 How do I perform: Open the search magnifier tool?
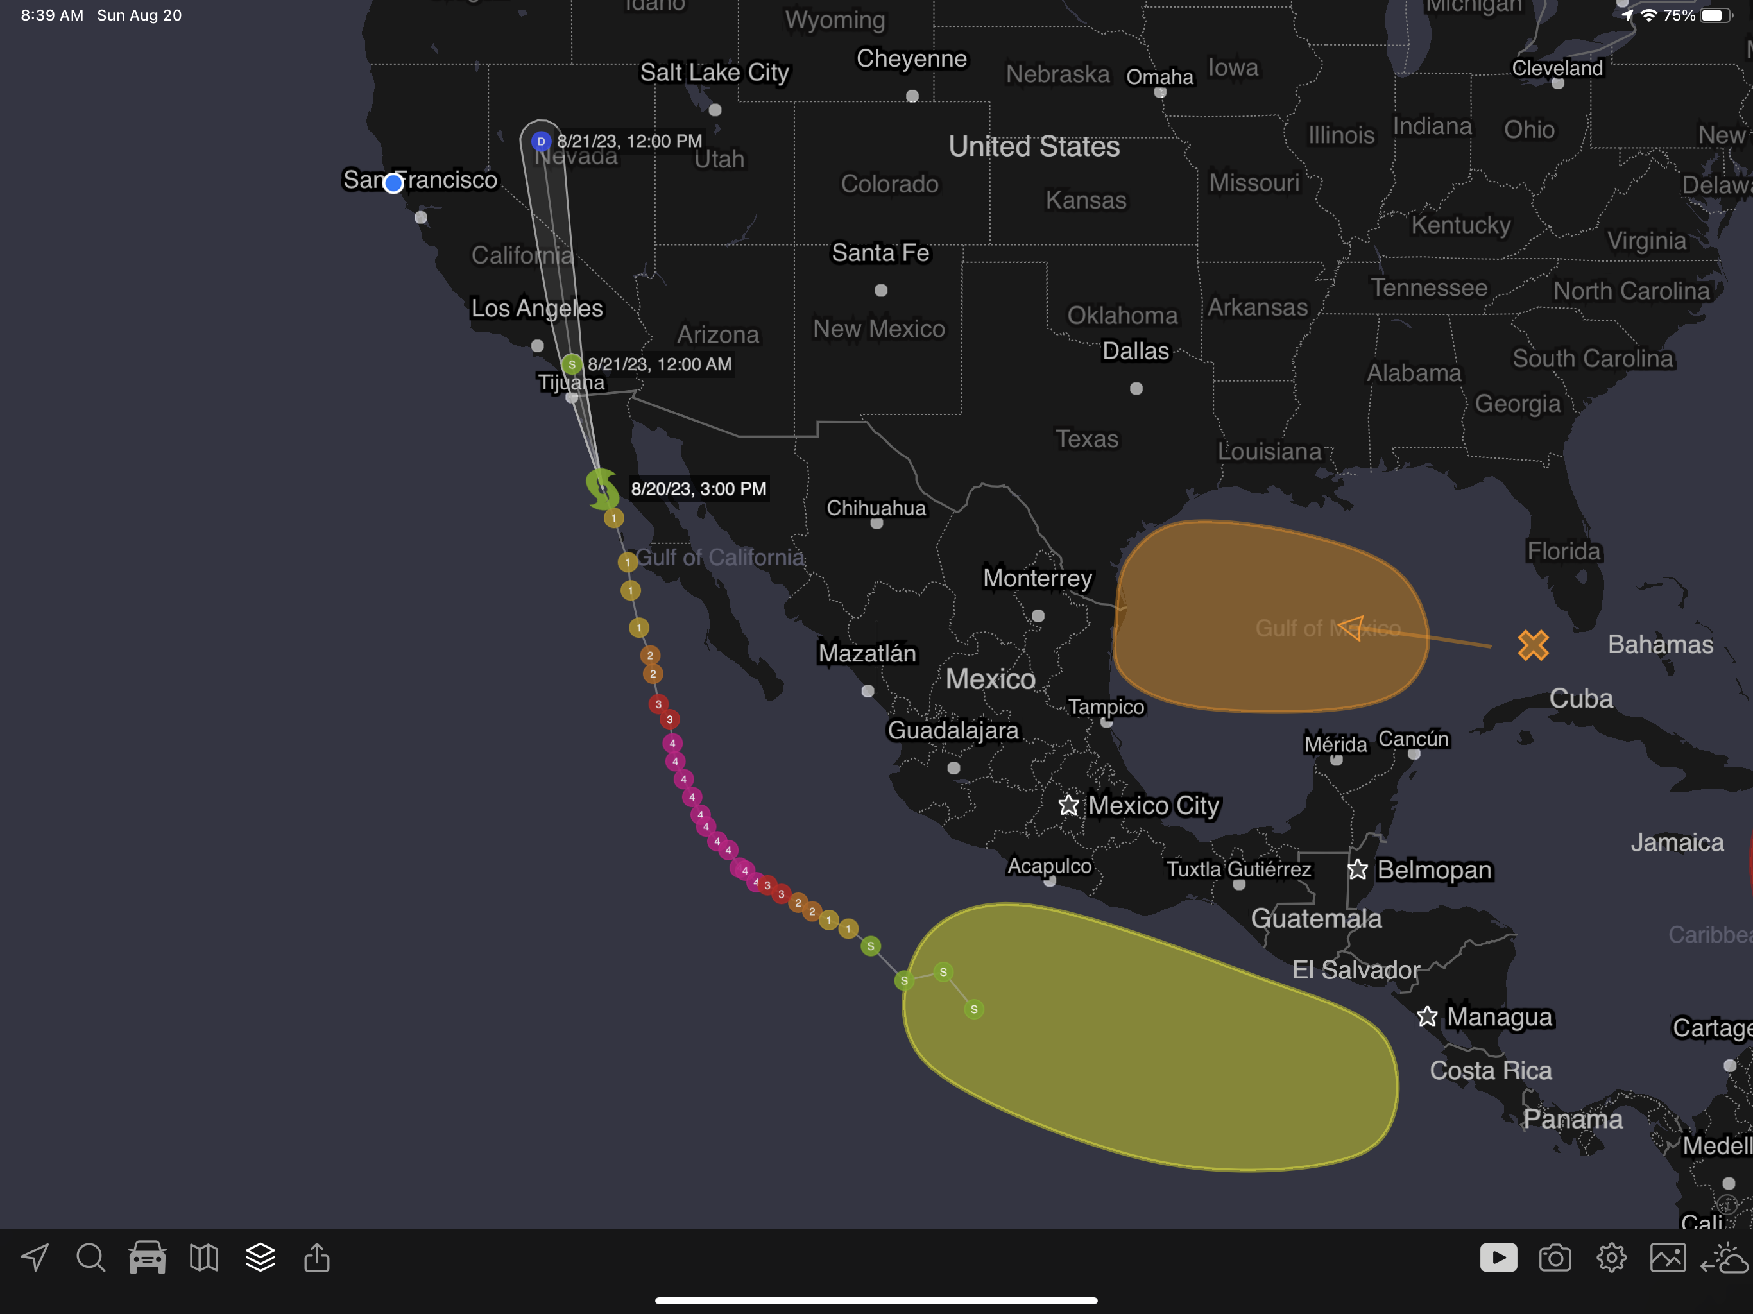(90, 1257)
